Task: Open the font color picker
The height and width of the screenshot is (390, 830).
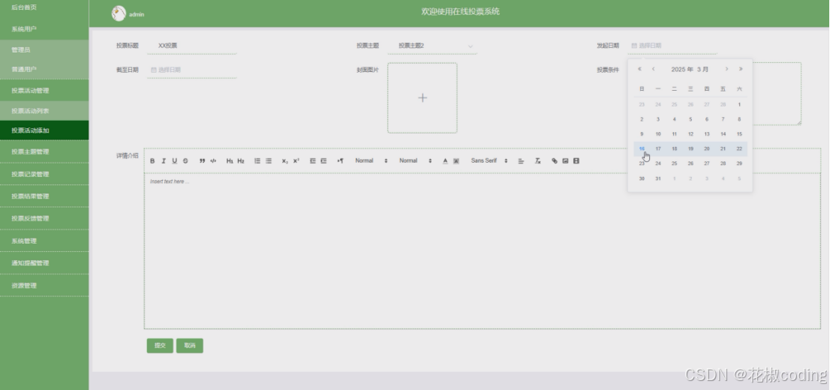Action: pyautogui.click(x=444, y=160)
